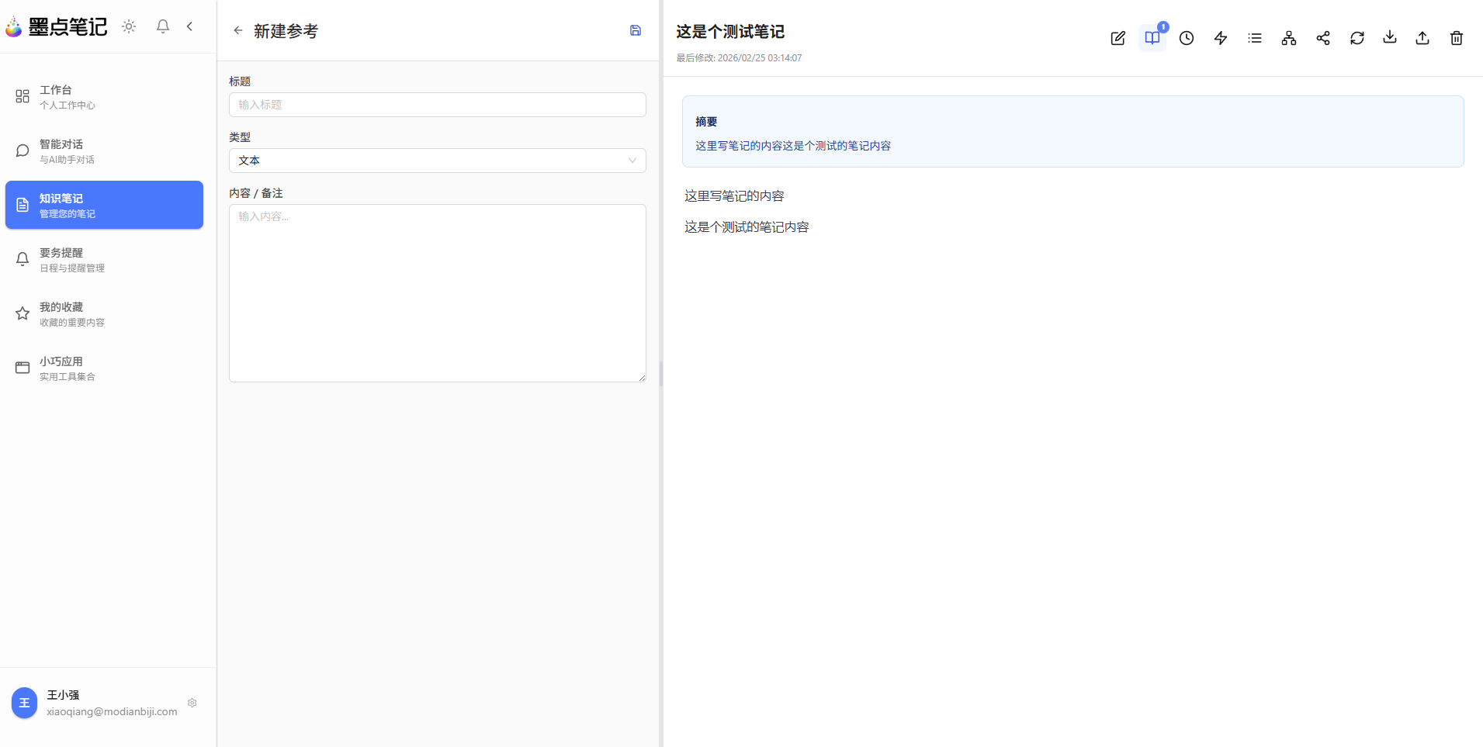Screen dimensions: 1483x747
Task: Open the outline list icon
Action: (1254, 38)
